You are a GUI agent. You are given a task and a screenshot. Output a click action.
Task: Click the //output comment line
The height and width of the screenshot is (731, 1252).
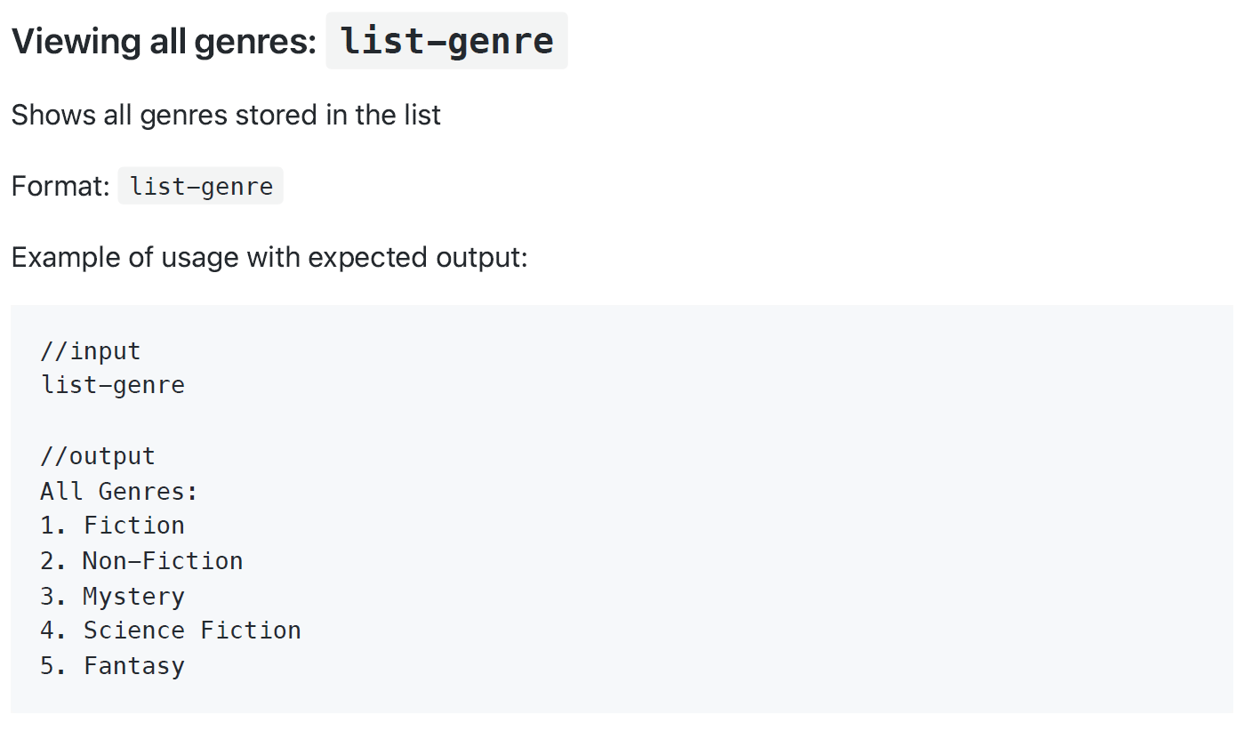pos(98,456)
